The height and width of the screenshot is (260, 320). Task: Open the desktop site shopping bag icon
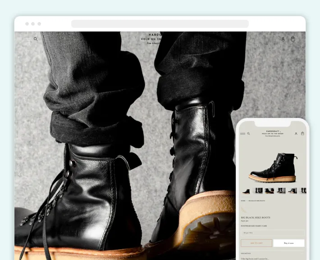(293, 39)
